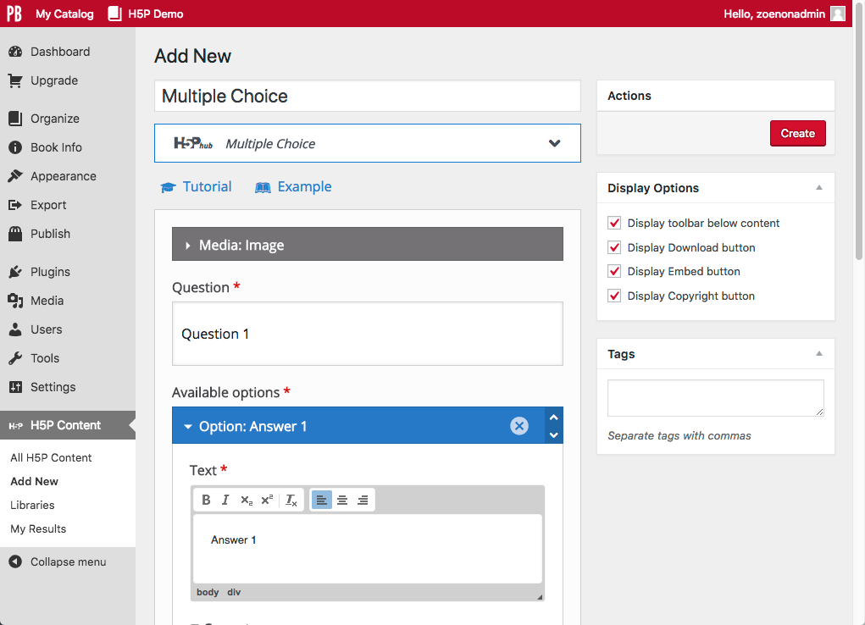Click the Dashboard gauge icon
Viewport: 865px width, 625px height.
click(x=15, y=52)
